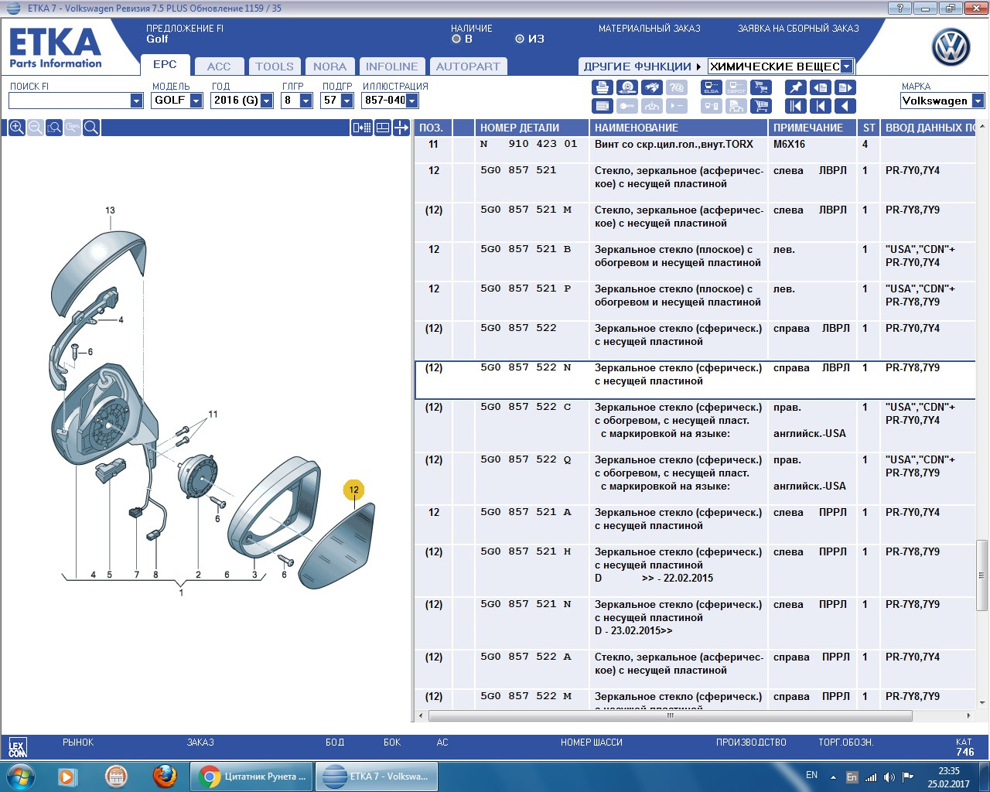The width and height of the screenshot is (990, 792).
Task: Switch to the NORA tab
Action: (329, 67)
